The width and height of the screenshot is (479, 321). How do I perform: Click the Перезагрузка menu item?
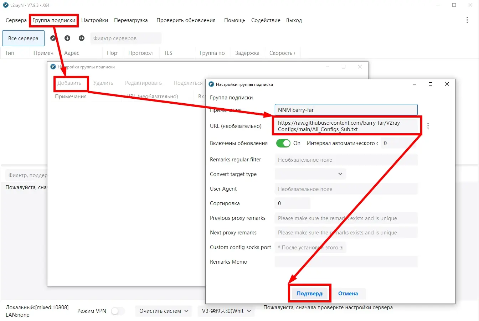coord(131,20)
